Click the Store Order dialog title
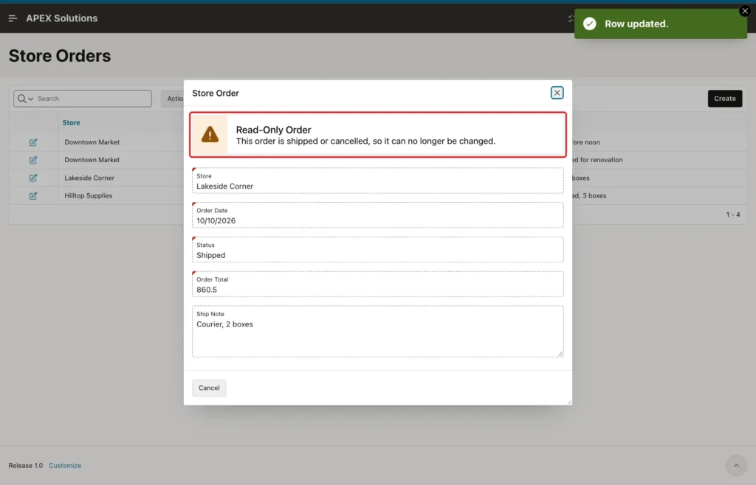The width and height of the screenshot is (756, 485). tap(216, 93)
